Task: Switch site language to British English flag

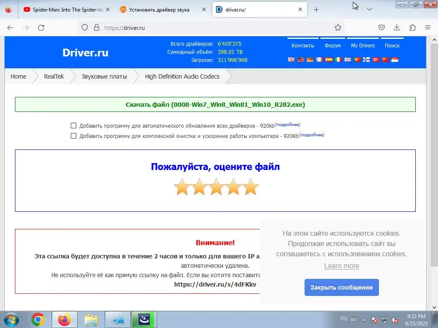Action: (291, 59)
